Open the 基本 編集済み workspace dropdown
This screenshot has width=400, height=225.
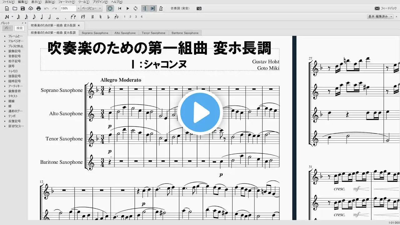pos(380,17)
